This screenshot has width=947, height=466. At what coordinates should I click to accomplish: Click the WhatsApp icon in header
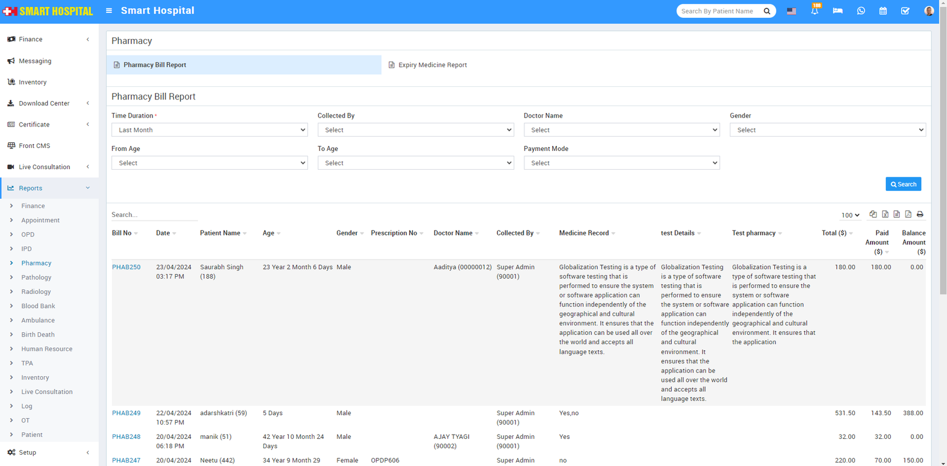[861, 11]
